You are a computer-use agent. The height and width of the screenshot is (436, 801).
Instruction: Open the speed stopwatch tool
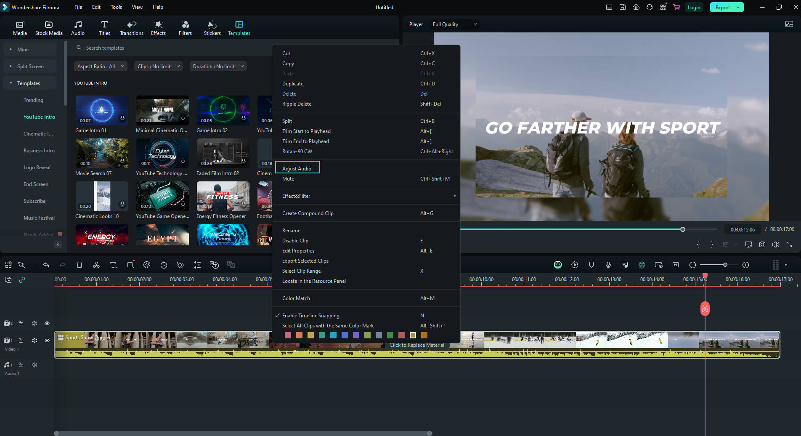point(164,265)
